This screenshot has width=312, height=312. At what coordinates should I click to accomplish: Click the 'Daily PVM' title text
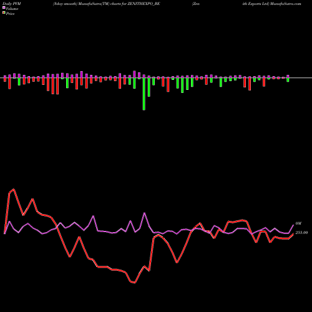[12, 4]
